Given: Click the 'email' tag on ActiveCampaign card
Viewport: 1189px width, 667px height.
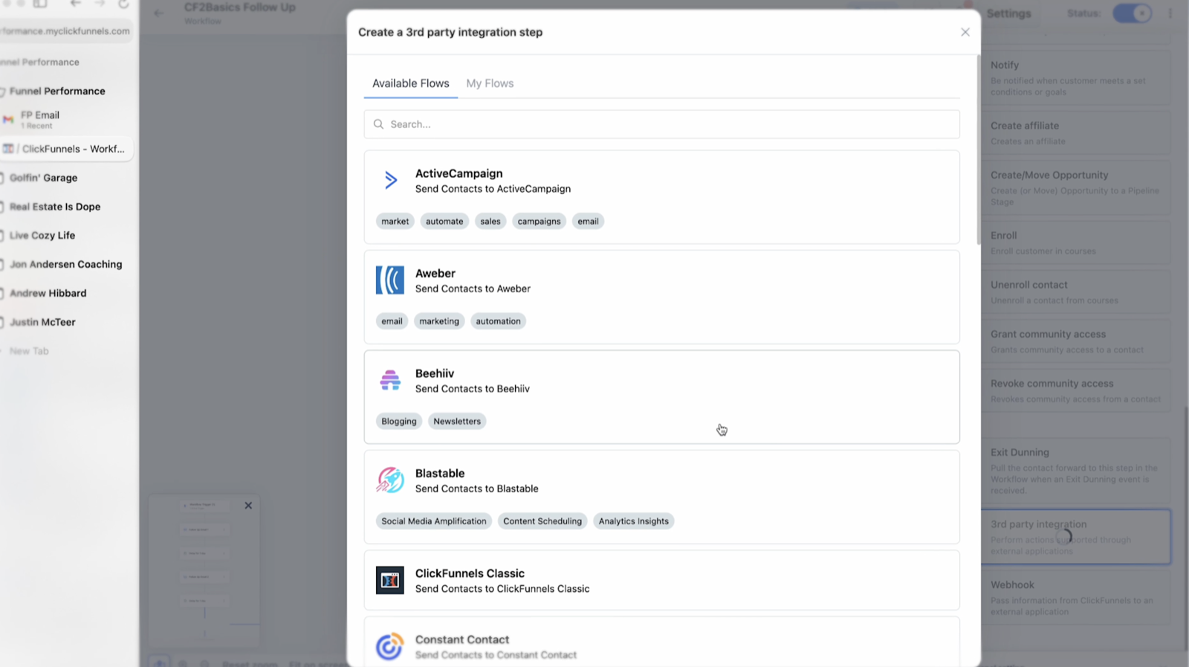Looking at the screenshot, I should click(588, 221).
